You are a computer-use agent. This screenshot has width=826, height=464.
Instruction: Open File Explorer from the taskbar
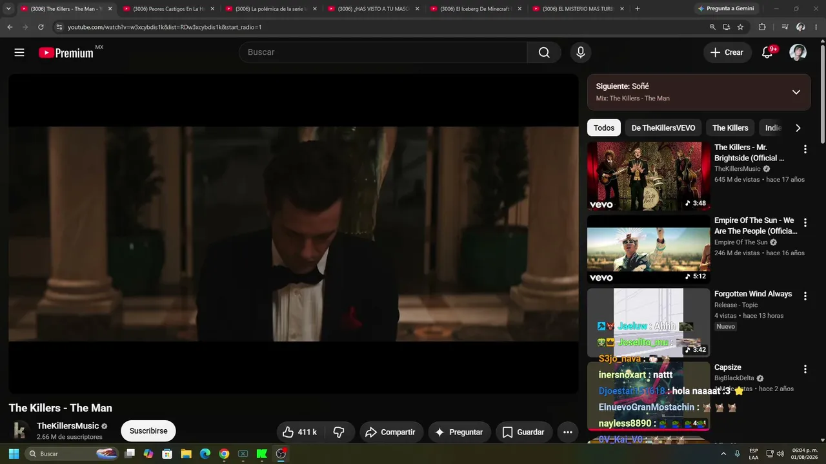point(186,454)
